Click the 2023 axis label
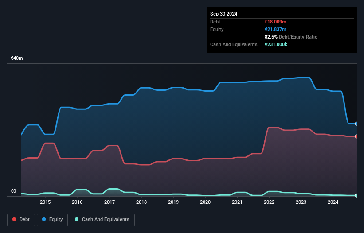This screenshot has height=233, width=364. point(301,202)
